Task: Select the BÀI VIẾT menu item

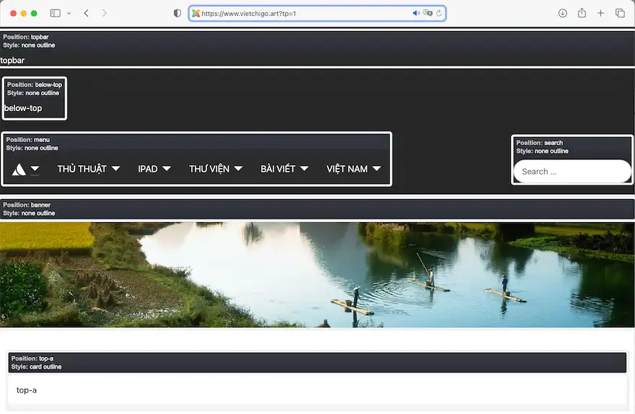Action: [278, 169]
